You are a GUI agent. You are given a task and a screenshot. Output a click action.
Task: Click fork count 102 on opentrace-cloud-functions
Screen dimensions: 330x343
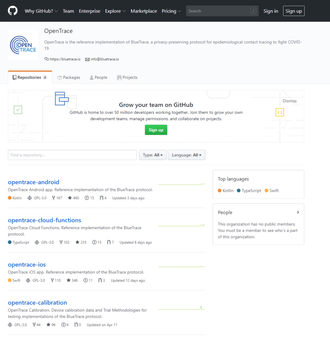coord(64,243)
